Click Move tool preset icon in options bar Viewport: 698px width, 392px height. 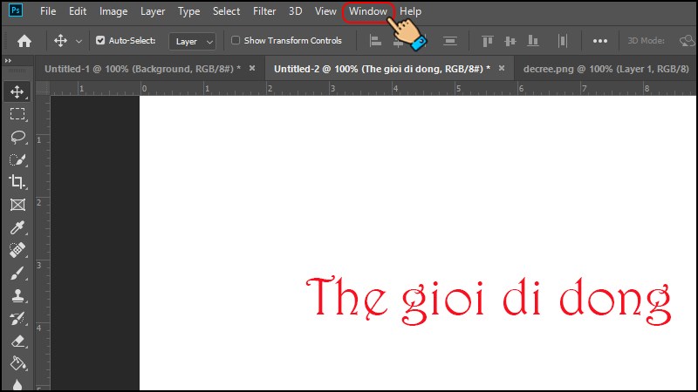(x=60, y=41)
